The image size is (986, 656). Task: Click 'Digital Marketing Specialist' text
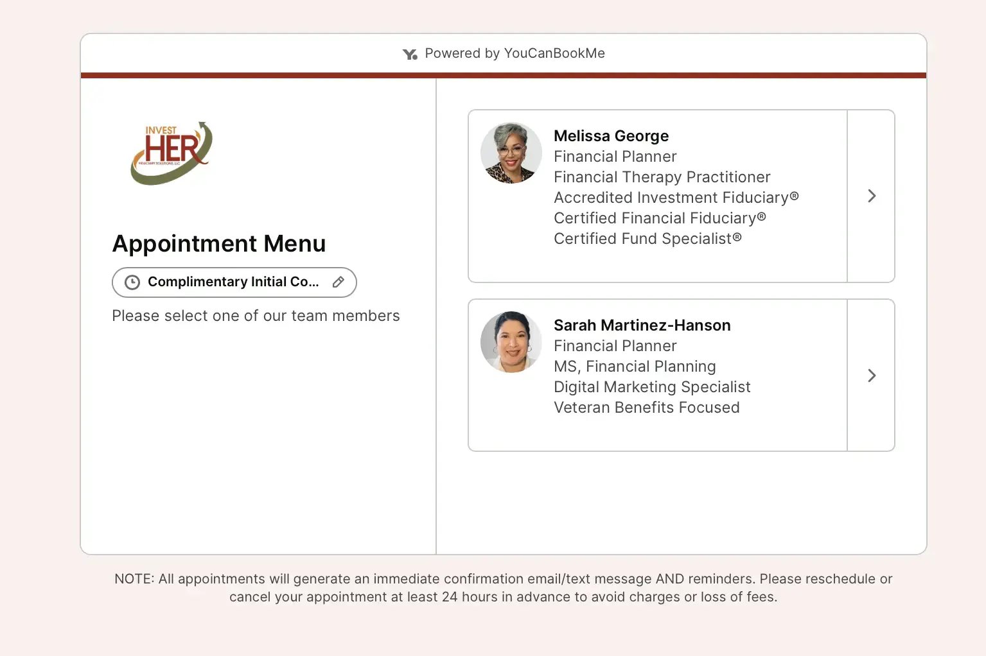652,387
